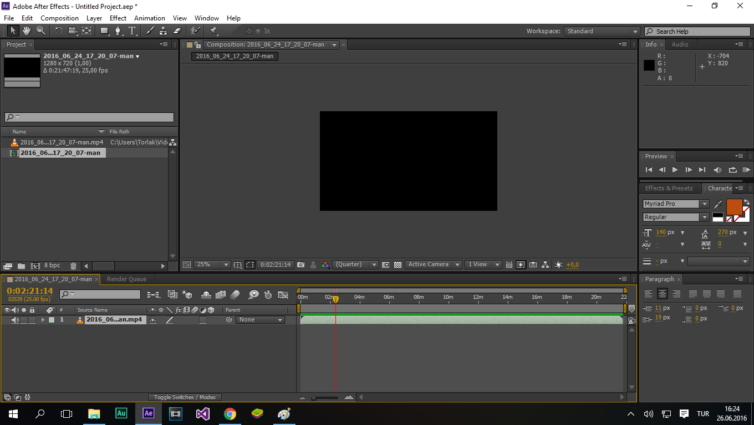
Task: Open grid and guide options icon
Action: 238,265
